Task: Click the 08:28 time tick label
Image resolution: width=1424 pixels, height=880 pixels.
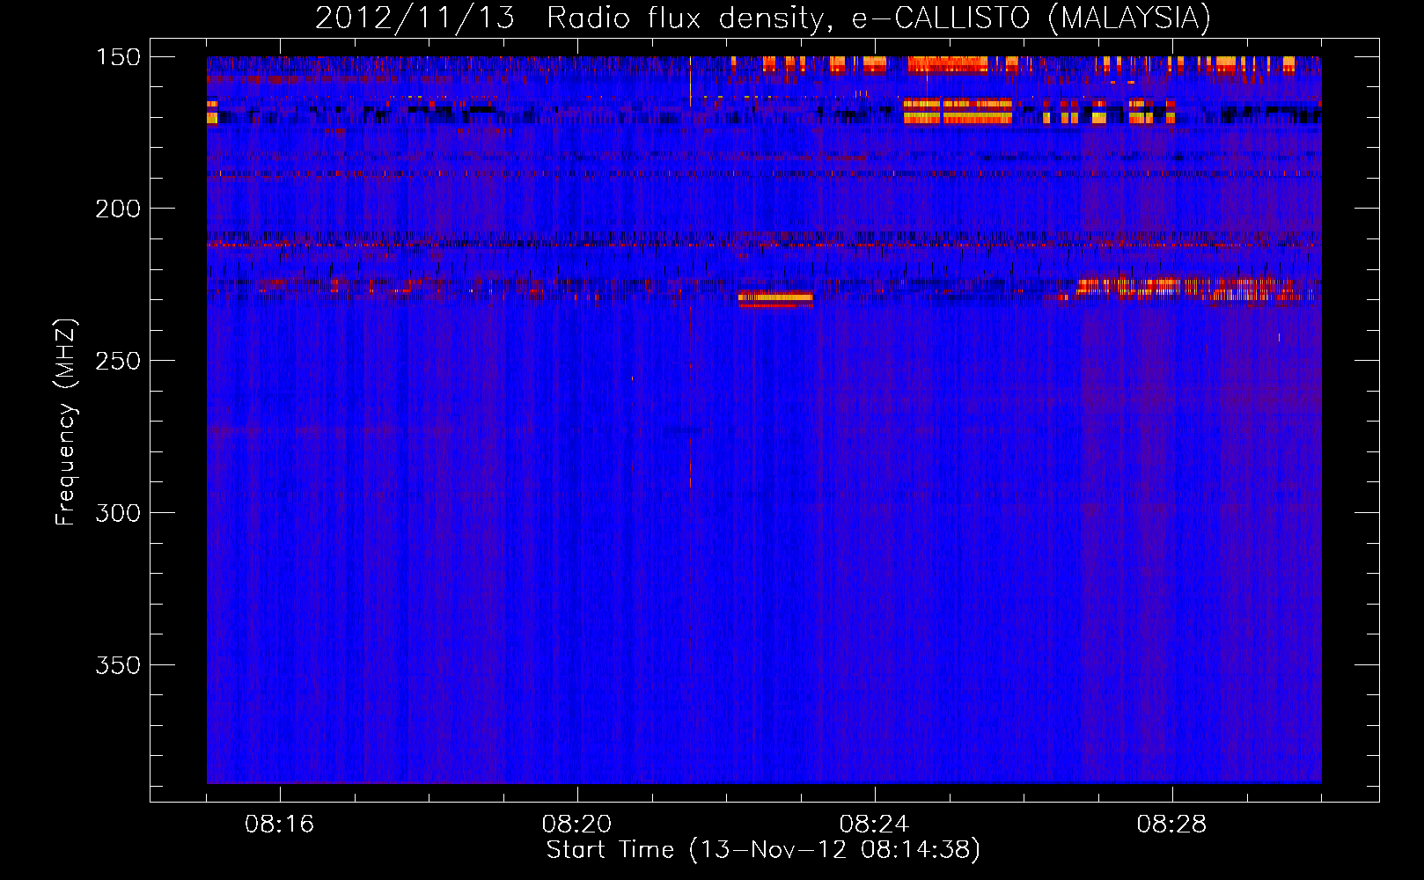Action: pos(1172,825)
